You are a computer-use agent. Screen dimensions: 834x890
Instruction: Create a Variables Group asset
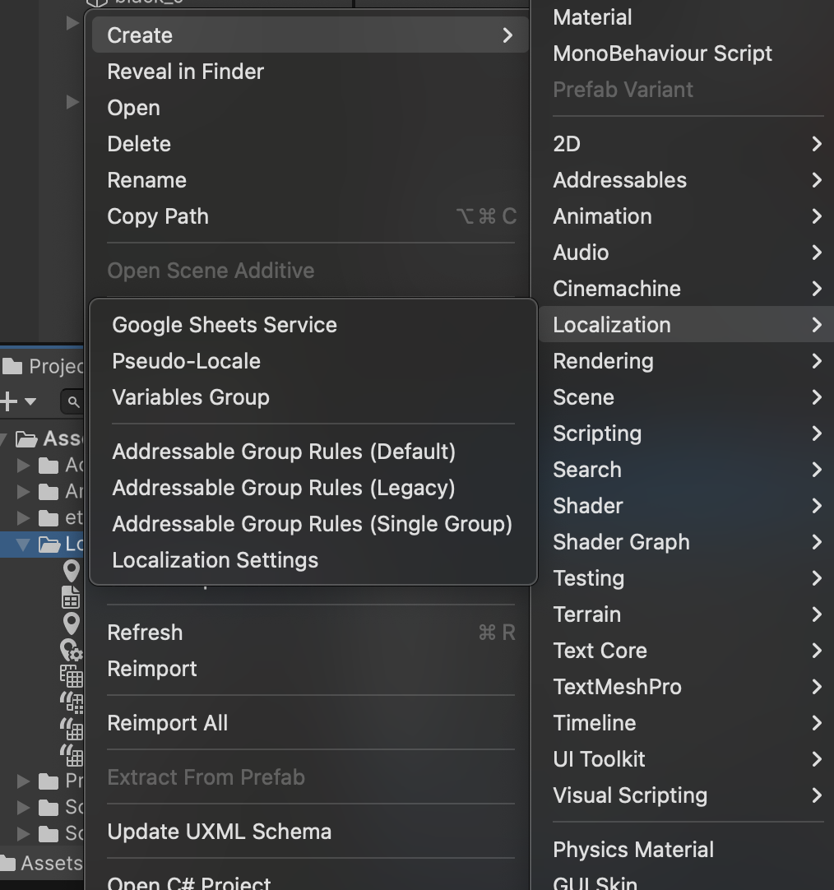[191, 397]
